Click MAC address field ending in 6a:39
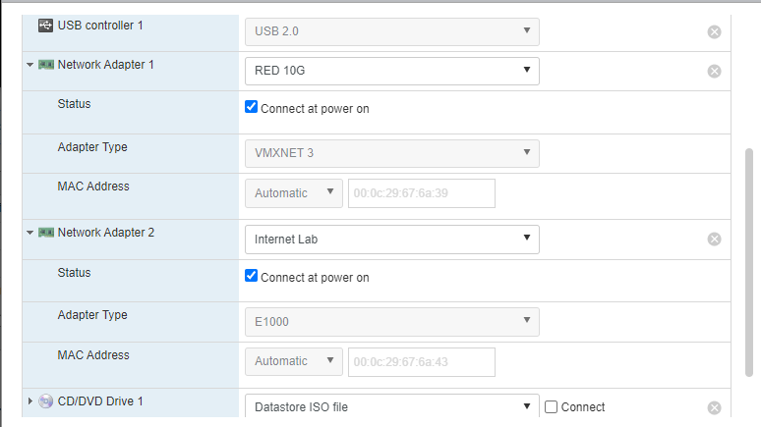 421,193
